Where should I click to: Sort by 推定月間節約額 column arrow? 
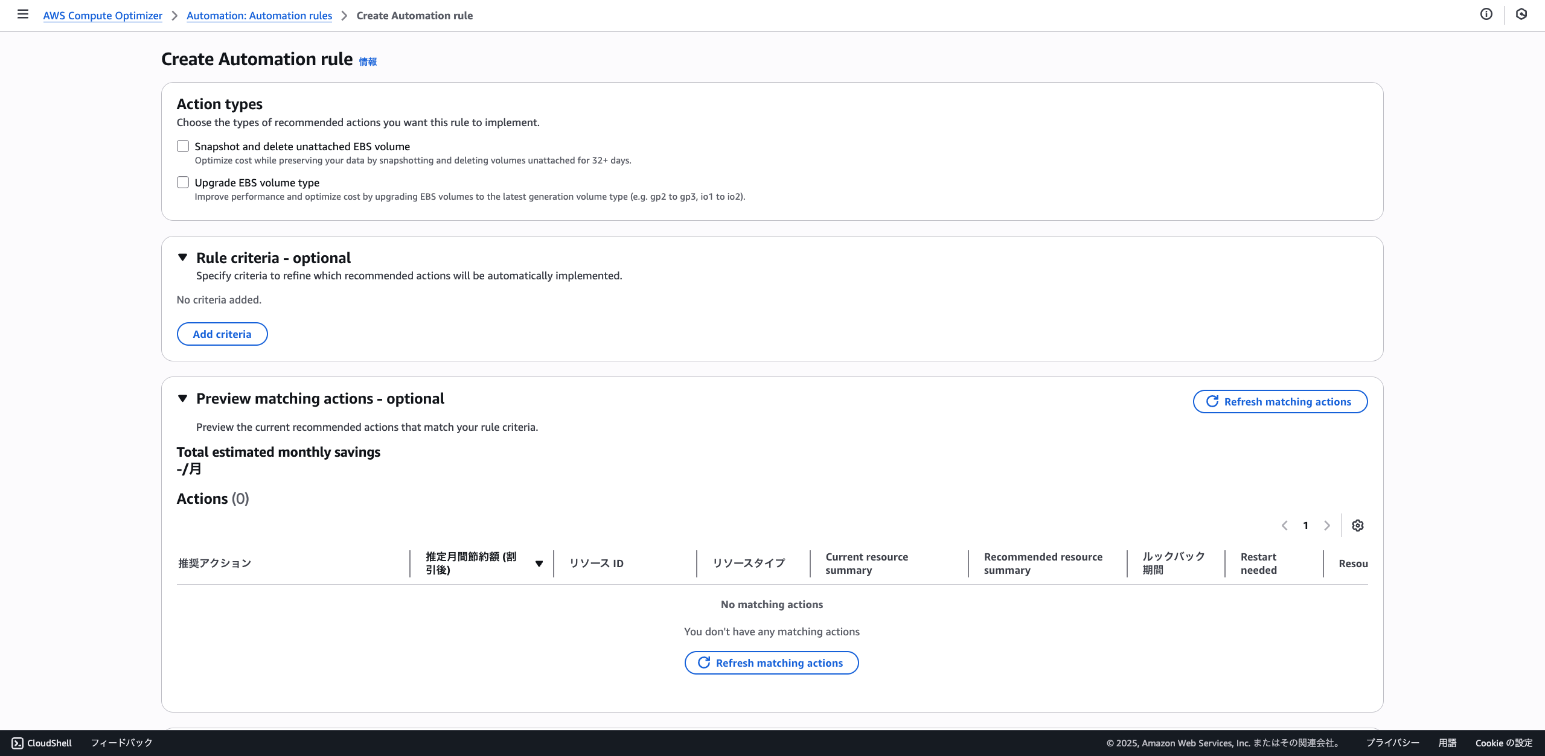click(x=539, y=564)
